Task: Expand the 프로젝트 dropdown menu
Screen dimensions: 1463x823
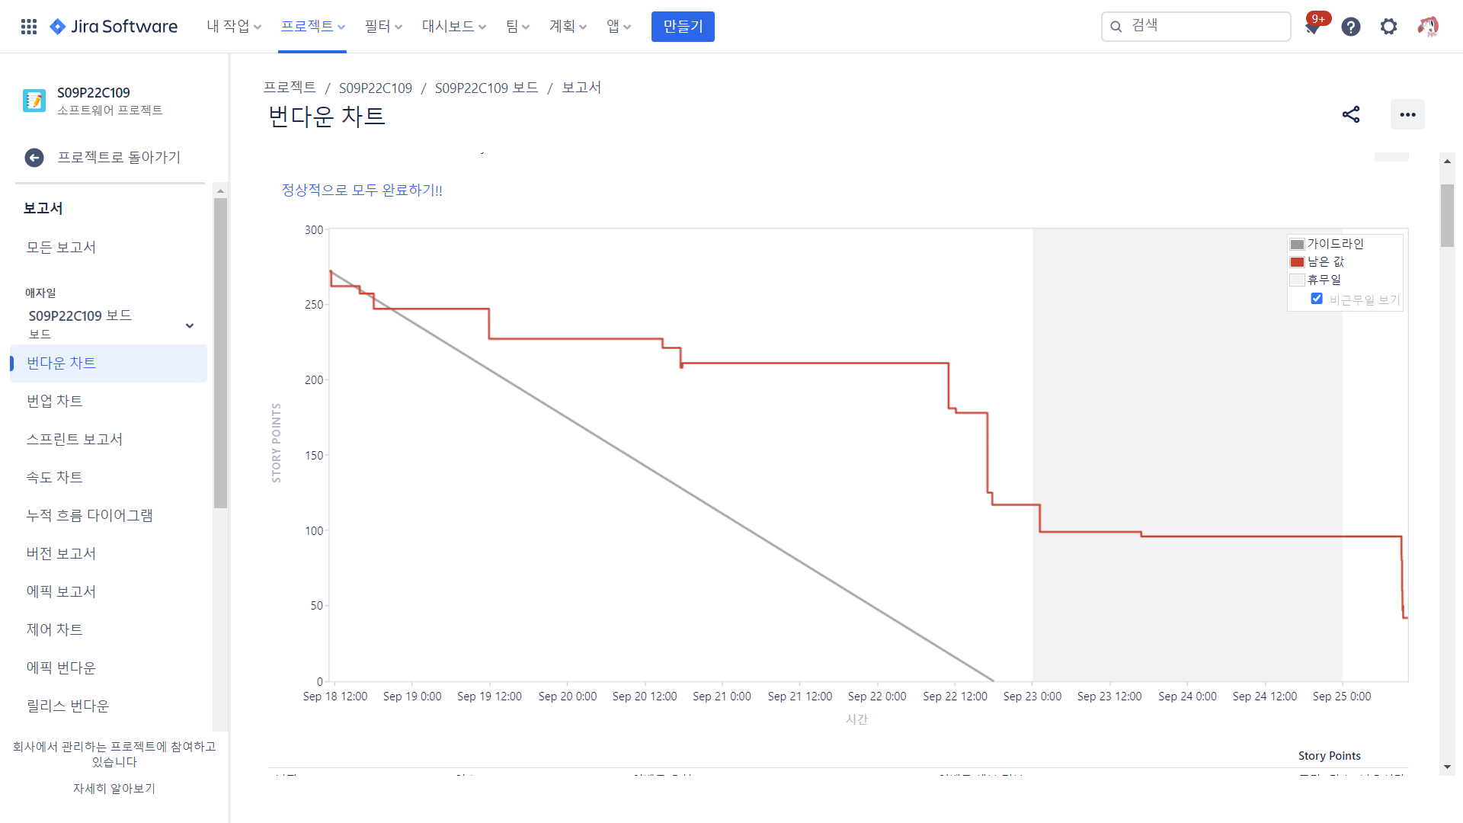Action: click(x=312, y=27)
